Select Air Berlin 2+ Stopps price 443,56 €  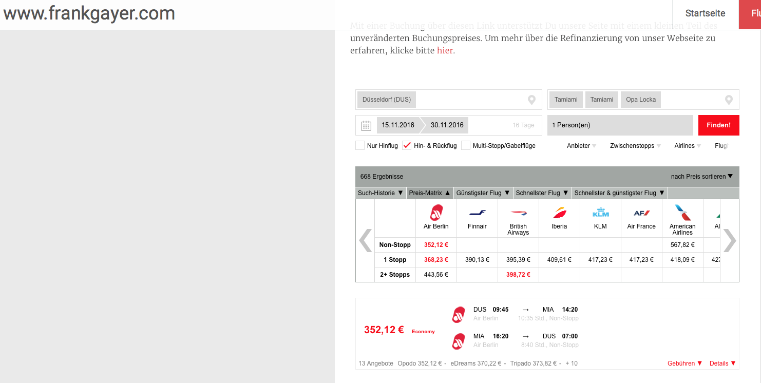point(436,275)
